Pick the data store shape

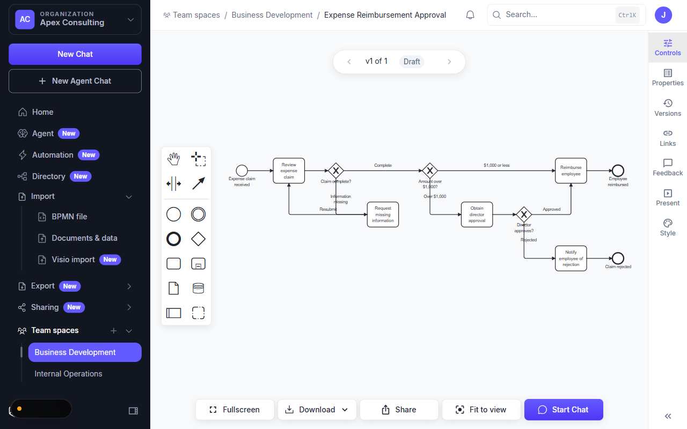(198, 289)
